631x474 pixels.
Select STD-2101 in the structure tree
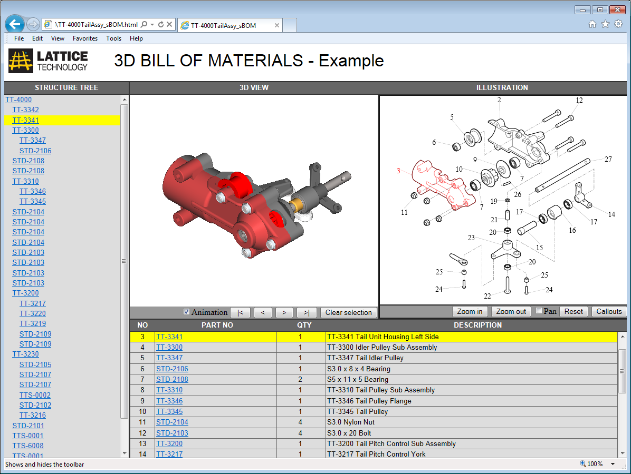[28, 426]
